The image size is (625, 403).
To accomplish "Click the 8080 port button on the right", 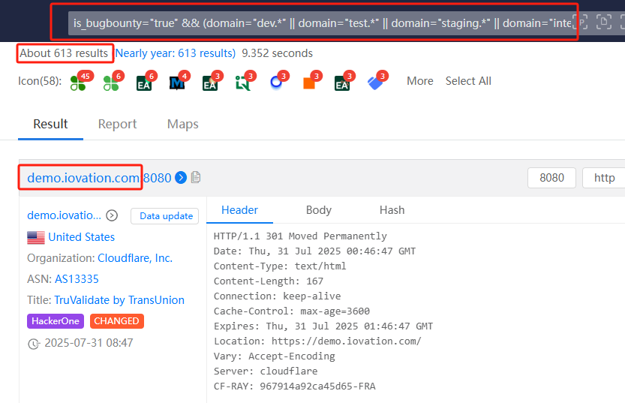I will [x=551, y=178].
